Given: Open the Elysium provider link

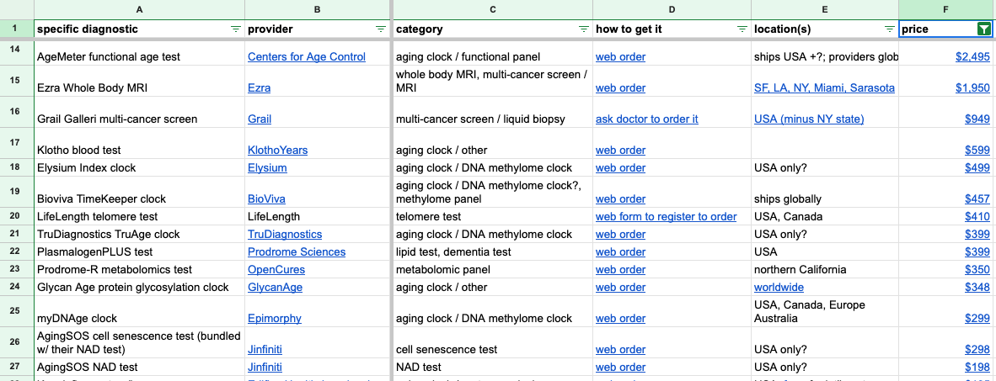Looking at the screenshot, I should [267, 168].
